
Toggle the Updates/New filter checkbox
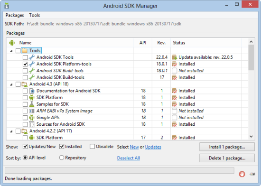pyautogui.click(x=25, y=147)
